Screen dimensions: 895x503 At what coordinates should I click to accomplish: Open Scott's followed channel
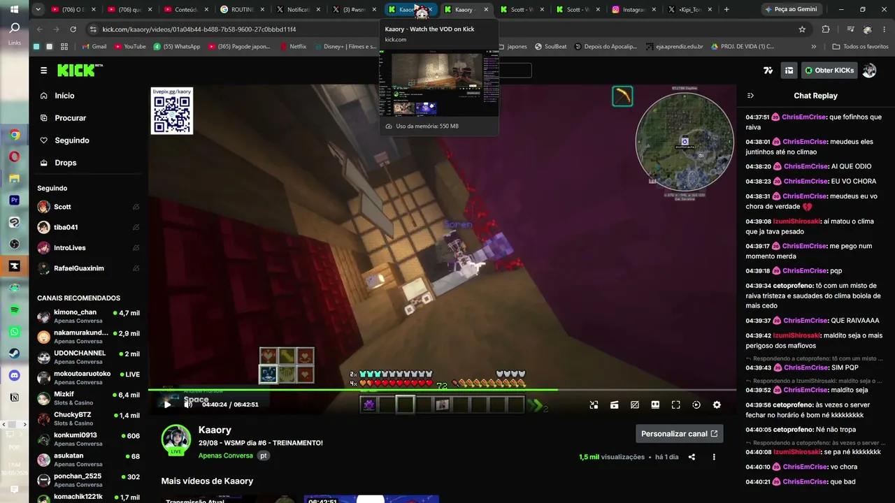tap(88, 207)
